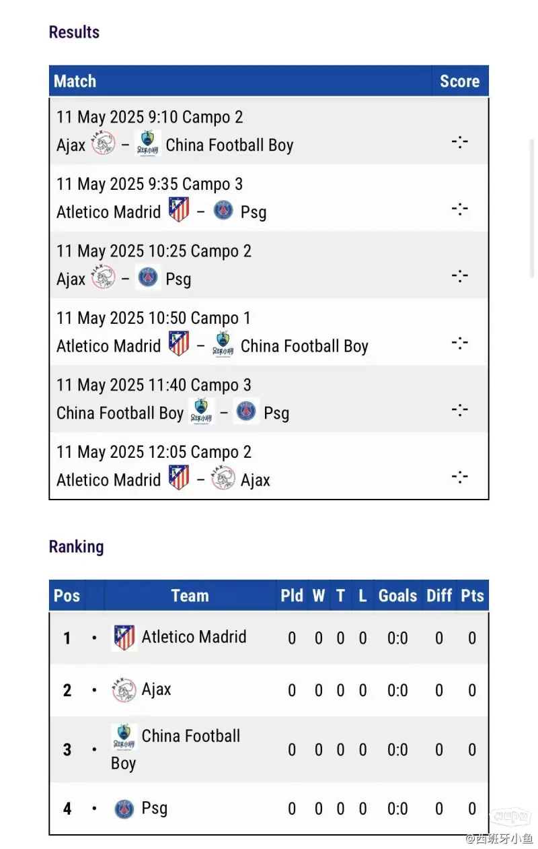Image resolution: width=538 pixels, height=849 pixels.
Task: Open Atletico Madrid team link in Ranking
Action: (194, 637)
